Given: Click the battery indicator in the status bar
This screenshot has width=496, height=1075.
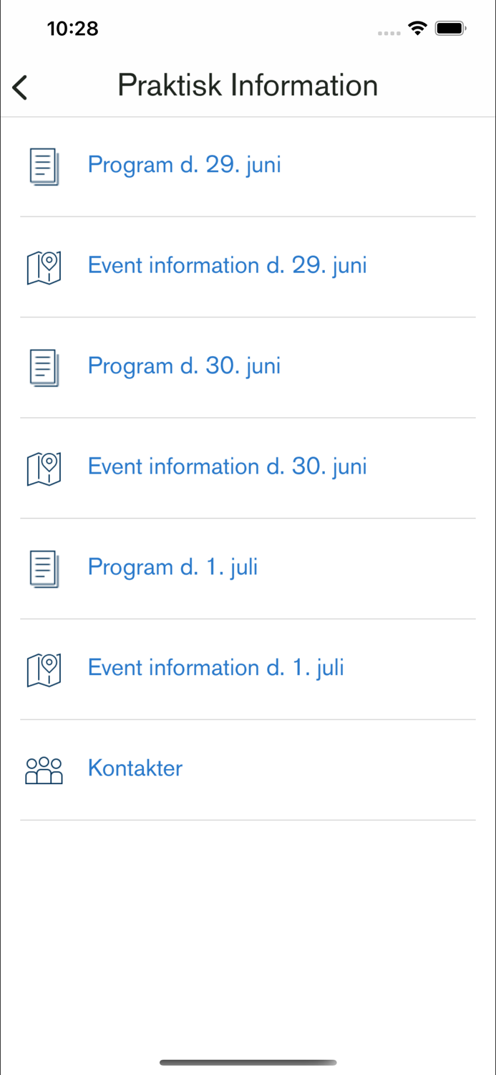Looking at the screenshot, I should [x=450, y=29].
